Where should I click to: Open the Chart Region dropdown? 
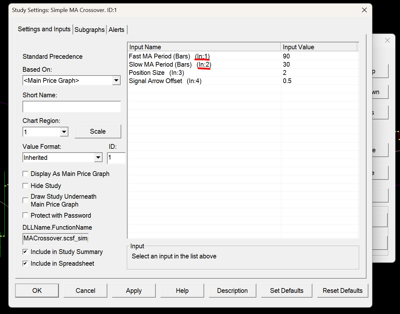point(64,132)
